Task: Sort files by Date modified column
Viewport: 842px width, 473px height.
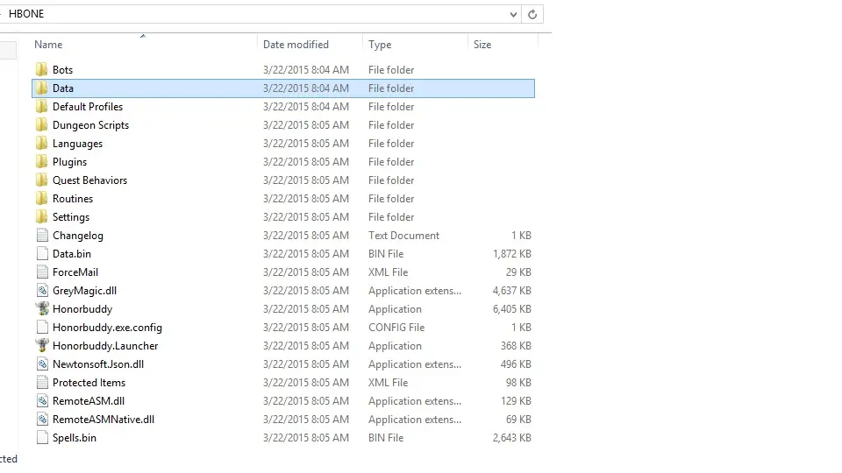Action: 296,45
